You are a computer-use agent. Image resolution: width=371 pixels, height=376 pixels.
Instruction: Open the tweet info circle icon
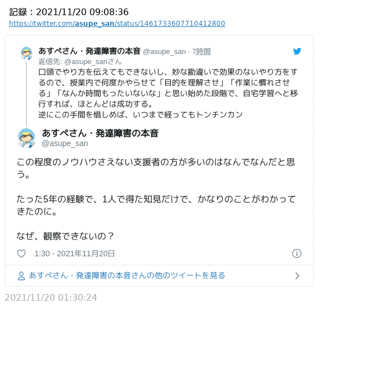tap(297, 253)
